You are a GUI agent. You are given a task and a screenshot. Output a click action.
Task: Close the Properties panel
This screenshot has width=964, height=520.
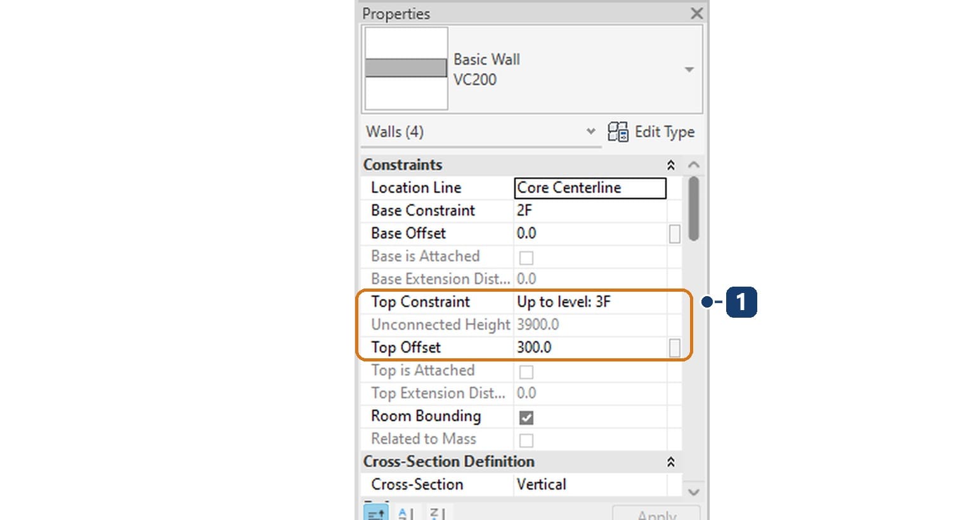point(696,13)
